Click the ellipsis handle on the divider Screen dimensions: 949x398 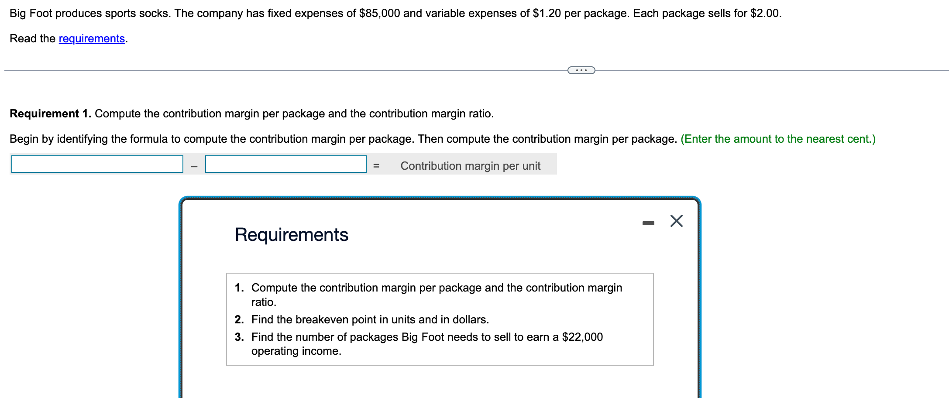pos(581,70)
